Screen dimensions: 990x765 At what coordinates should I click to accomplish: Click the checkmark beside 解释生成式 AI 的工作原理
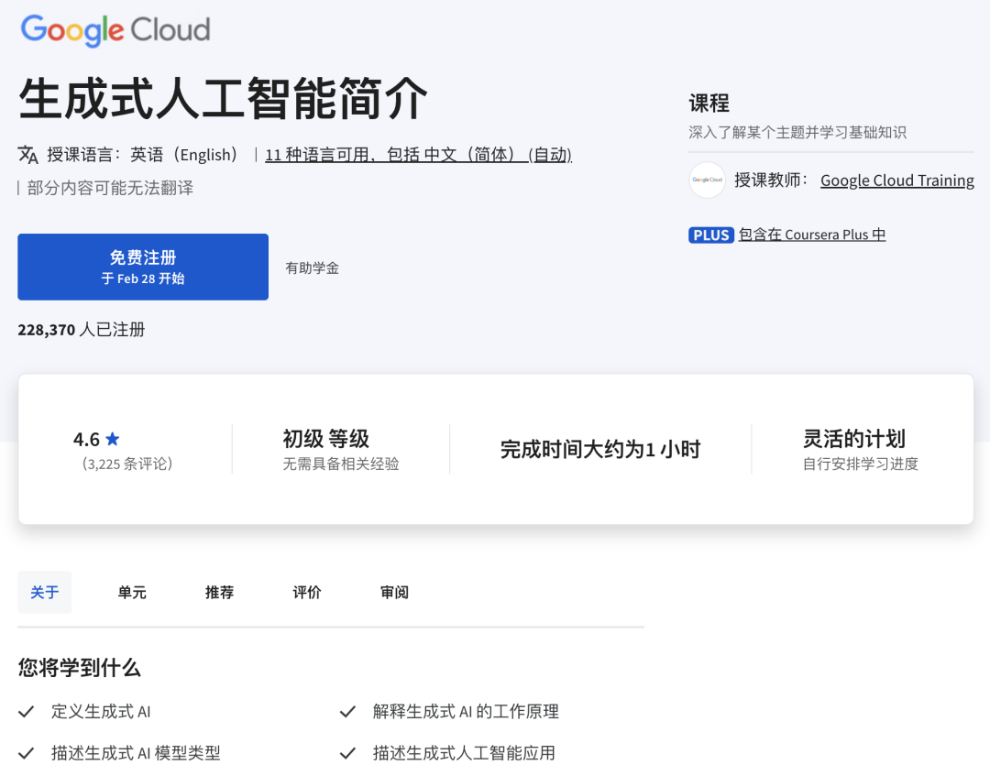(346, 711)
